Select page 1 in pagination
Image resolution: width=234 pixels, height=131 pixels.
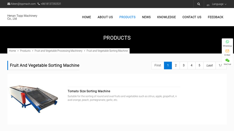tap(168, 65)
